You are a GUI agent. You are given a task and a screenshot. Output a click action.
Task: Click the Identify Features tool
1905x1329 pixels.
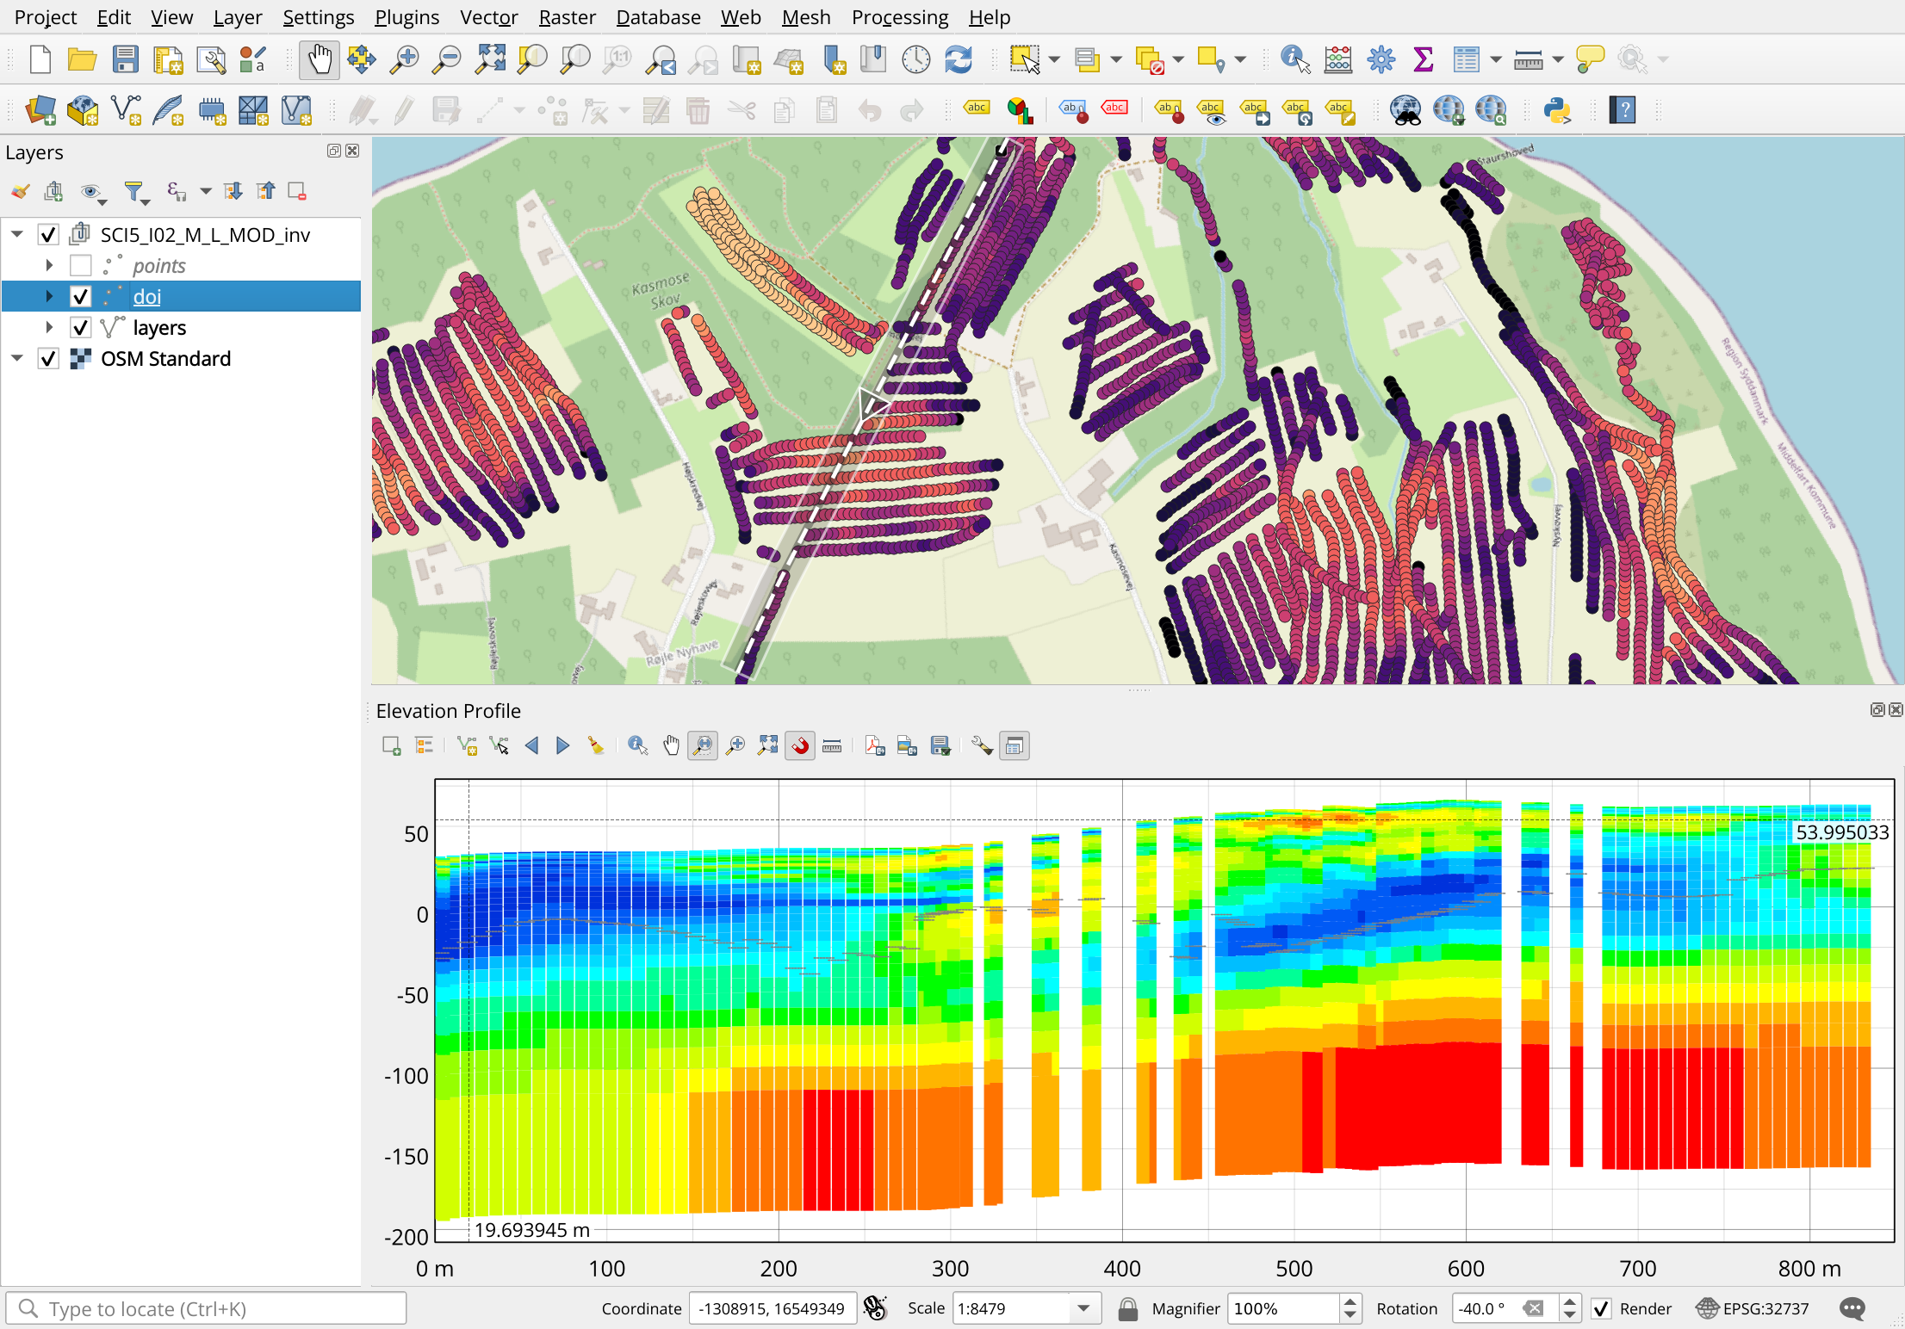tap(1294, 60)
